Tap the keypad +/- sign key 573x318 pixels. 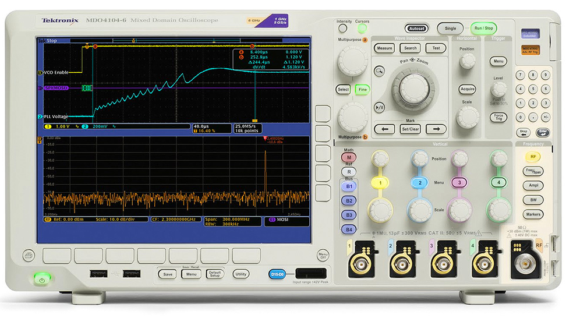pyautogui.click(x=546, y=117)
